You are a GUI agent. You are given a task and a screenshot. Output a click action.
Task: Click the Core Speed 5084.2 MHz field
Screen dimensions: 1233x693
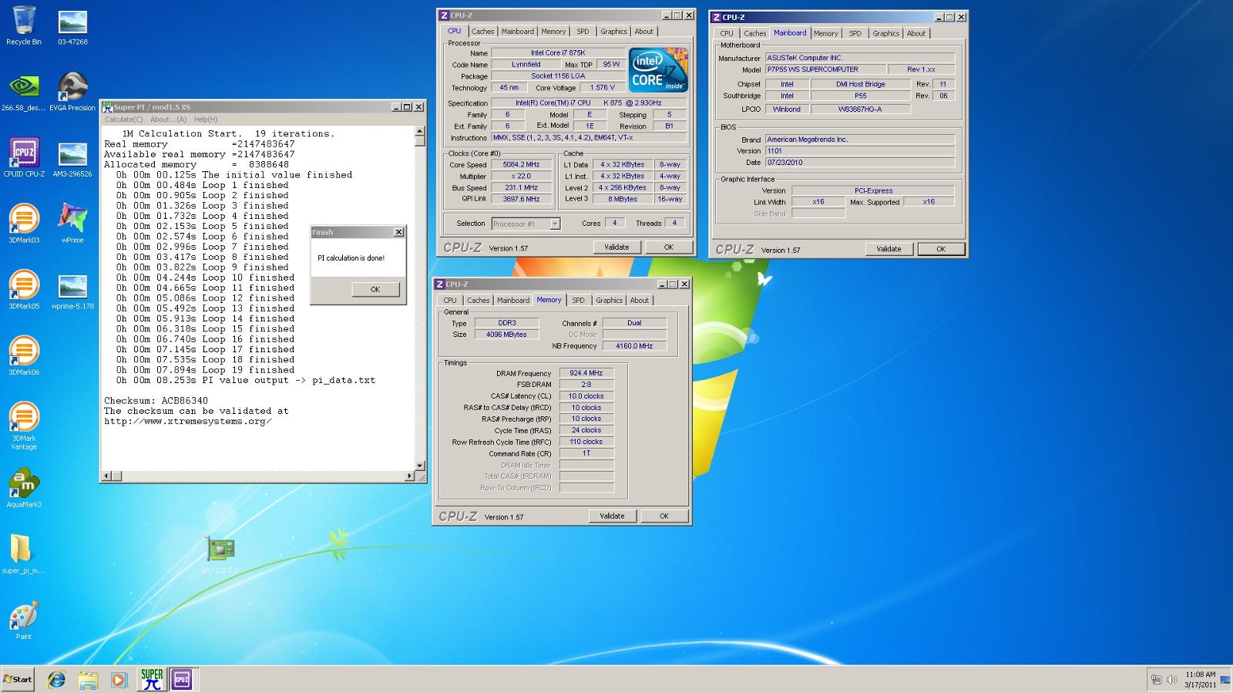pyautogui.click(x=522, y=165)
